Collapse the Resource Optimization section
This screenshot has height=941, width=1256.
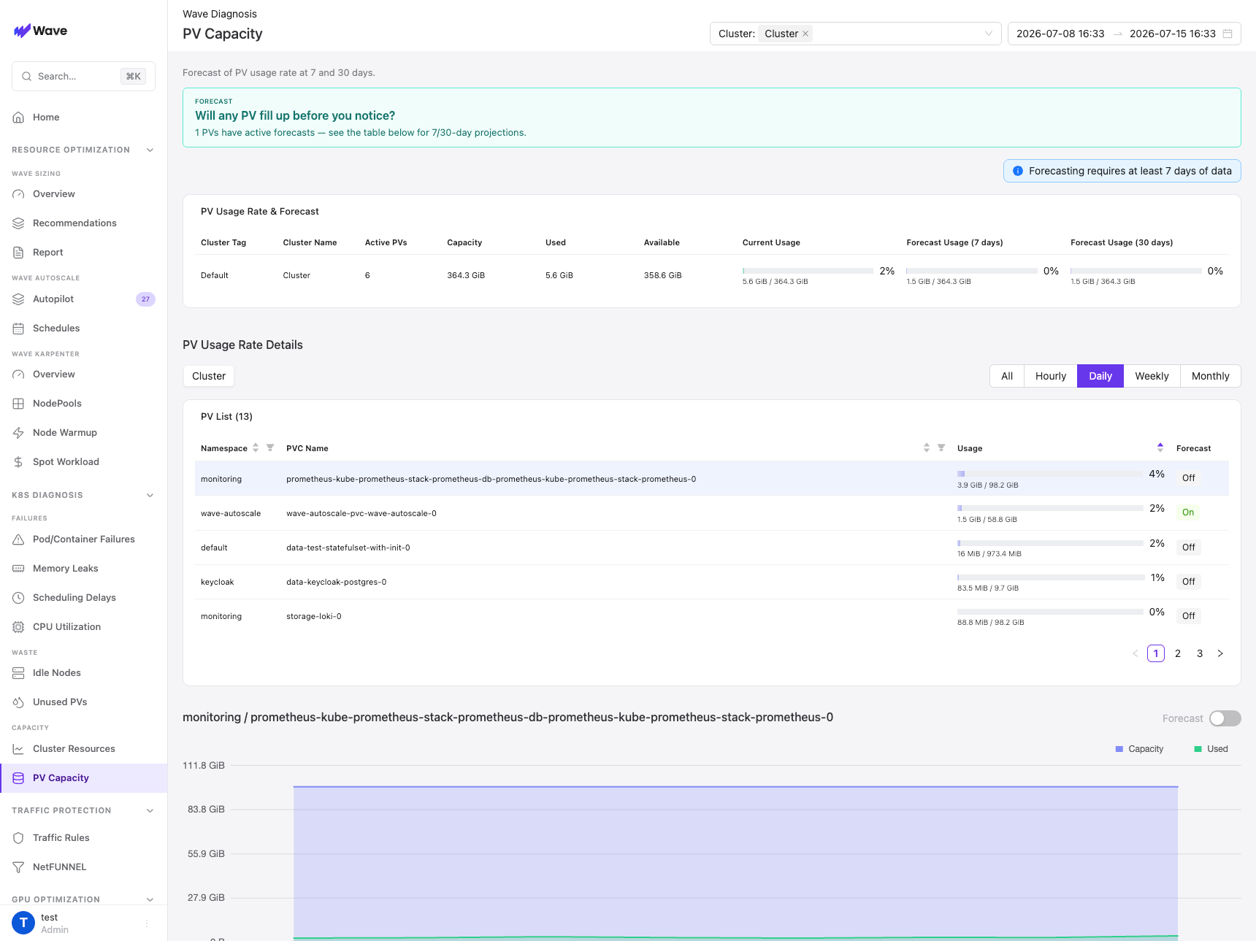(x=150, y=150)
